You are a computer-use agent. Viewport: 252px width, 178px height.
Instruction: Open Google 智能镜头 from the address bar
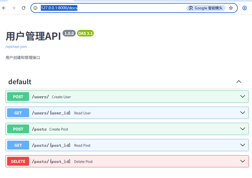206,8
